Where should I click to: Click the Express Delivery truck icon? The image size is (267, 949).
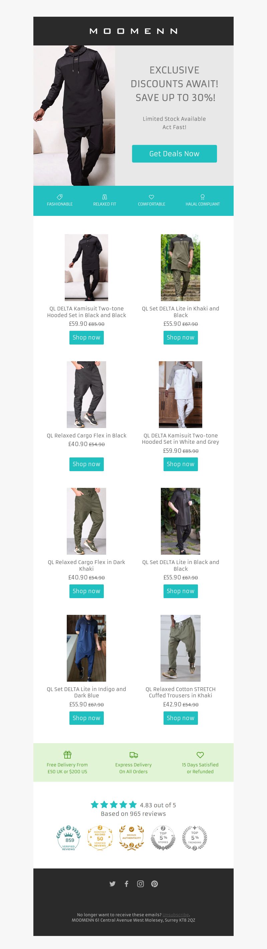pyautogui.click(x=134, y=755)
